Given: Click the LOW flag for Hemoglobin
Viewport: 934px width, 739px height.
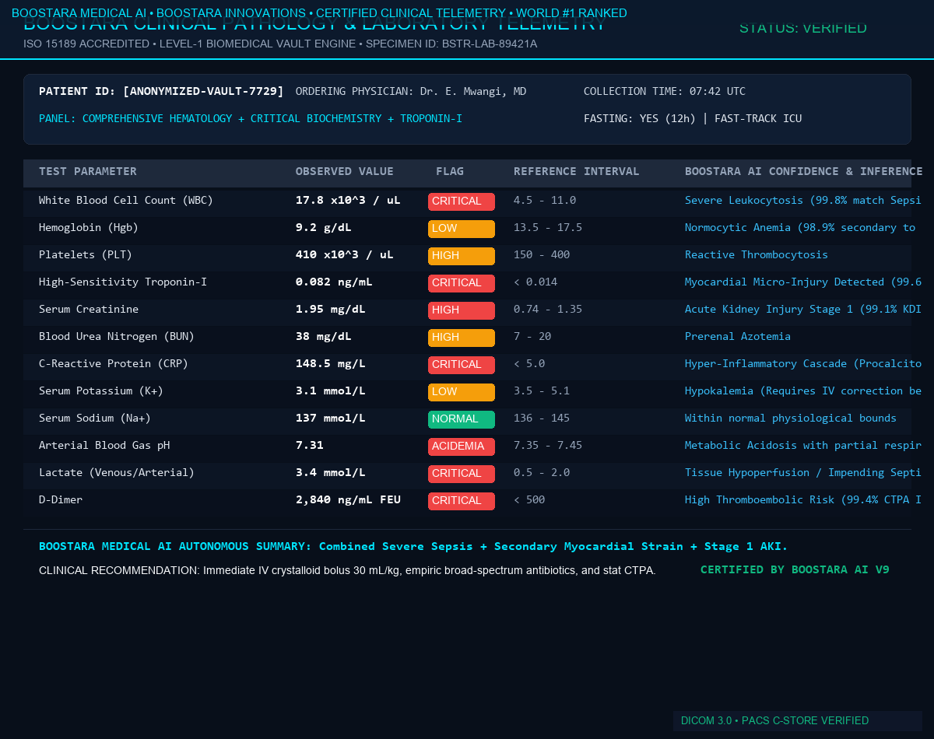Looking at the screenshot, I should click(x=462, y=229).
